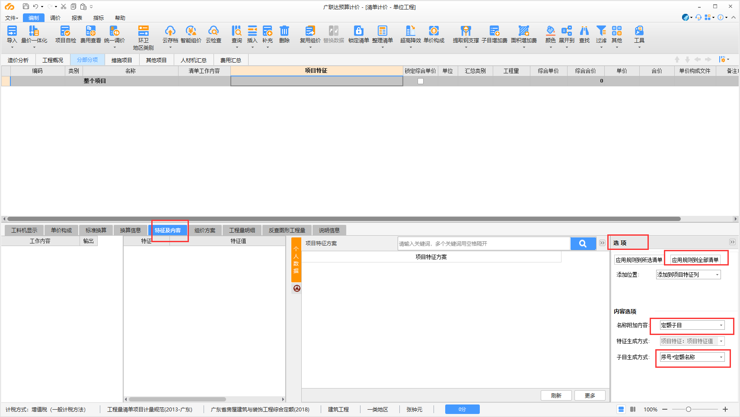Open 单价构成 toolbar icon

(x=434, y=34)
